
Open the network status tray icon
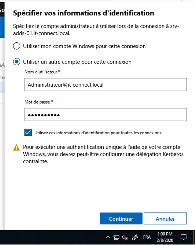coord(116,237)
